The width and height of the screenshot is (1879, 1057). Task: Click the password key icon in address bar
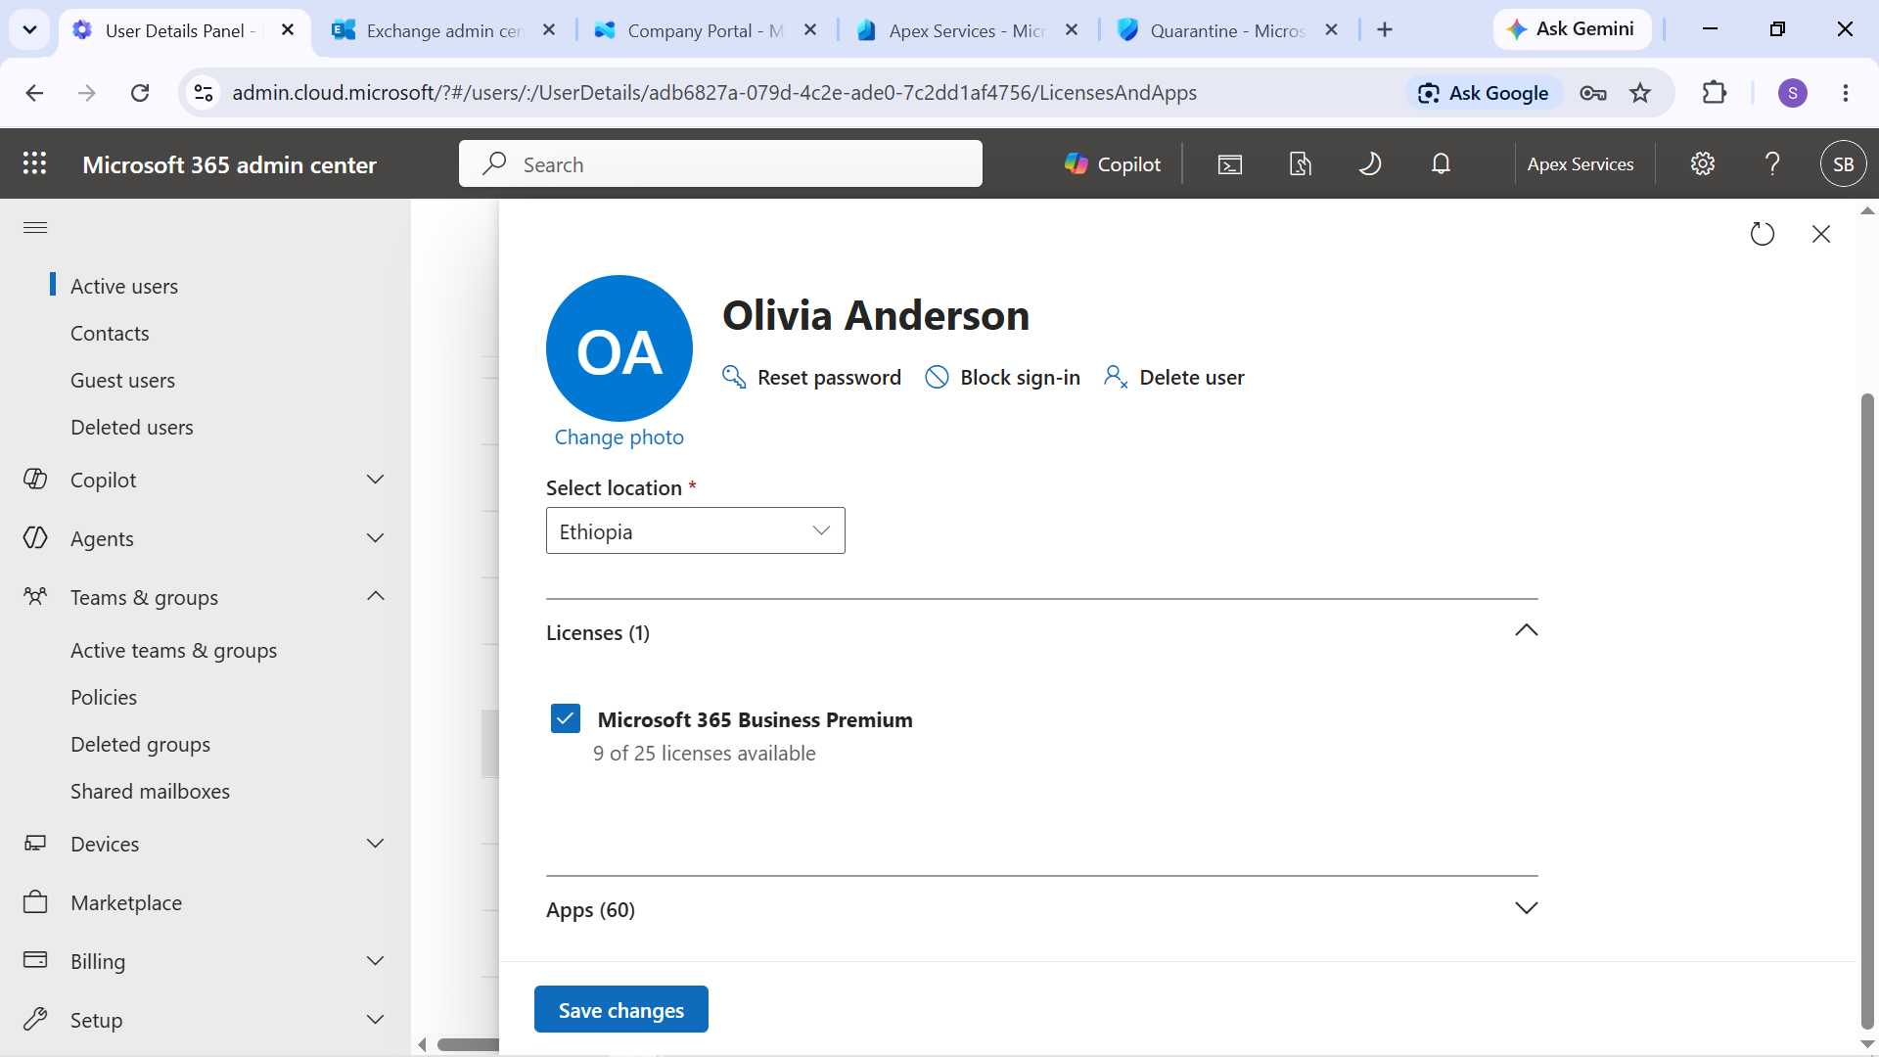(x=1593, y=93)
